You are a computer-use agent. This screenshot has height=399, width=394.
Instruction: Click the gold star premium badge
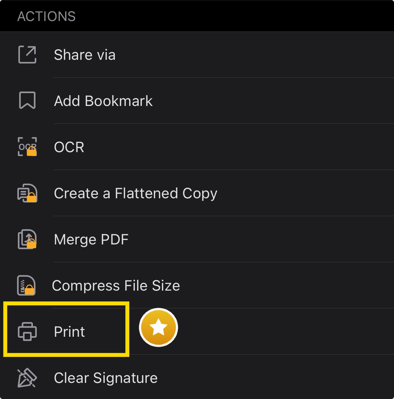159,328
